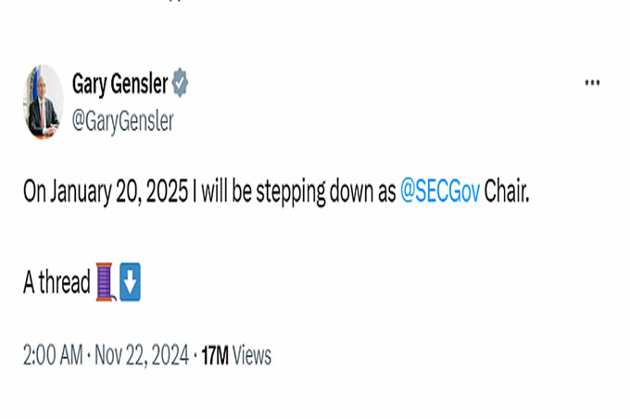Click the word "Chair." in the tweet
Screen dimensions: 630x419
click(507, 192)
